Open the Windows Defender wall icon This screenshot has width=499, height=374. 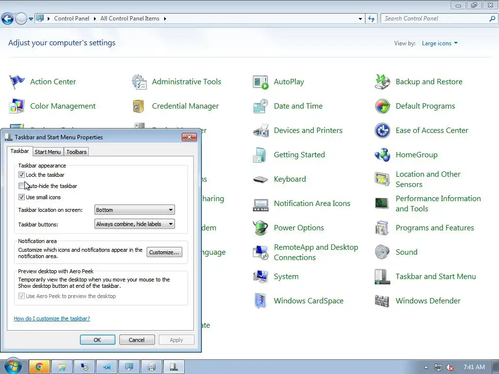[382, 301]
